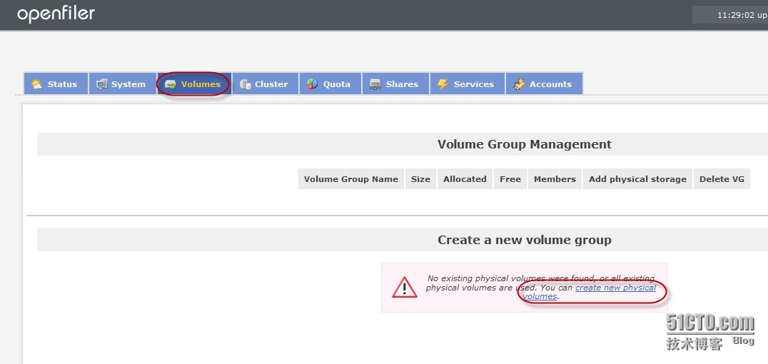Click the Allocated column header
Image resolution: width=768 pixels, height=364 pixels.
[465, 179]
